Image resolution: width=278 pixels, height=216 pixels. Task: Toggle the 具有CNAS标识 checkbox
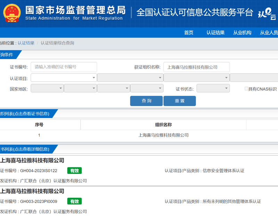point(246,89)
